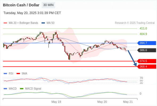Click the Bitcoin Cash / Dollar title
Image resolution: width=157 pixels, height=106 pixels.
[x=21, y=5]
